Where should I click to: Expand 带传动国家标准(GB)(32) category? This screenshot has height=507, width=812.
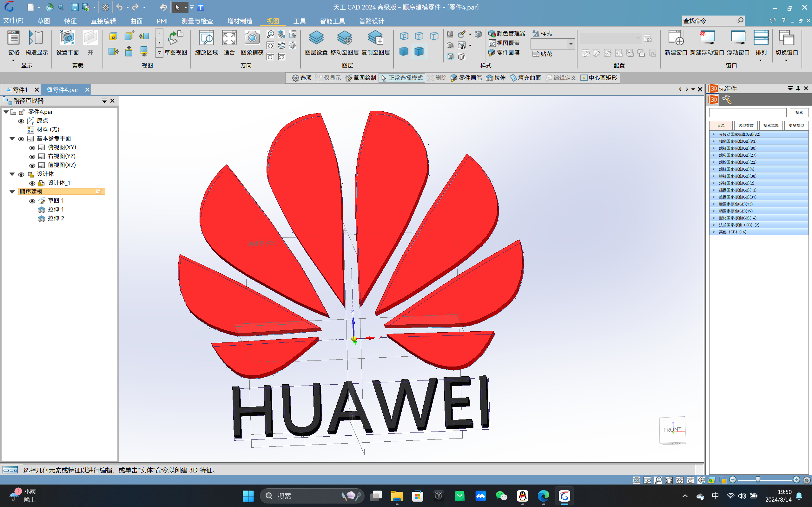click(x=714, y=134)
